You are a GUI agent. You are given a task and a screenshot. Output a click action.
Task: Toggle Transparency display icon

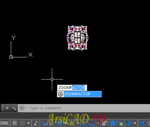coord(113,123)
